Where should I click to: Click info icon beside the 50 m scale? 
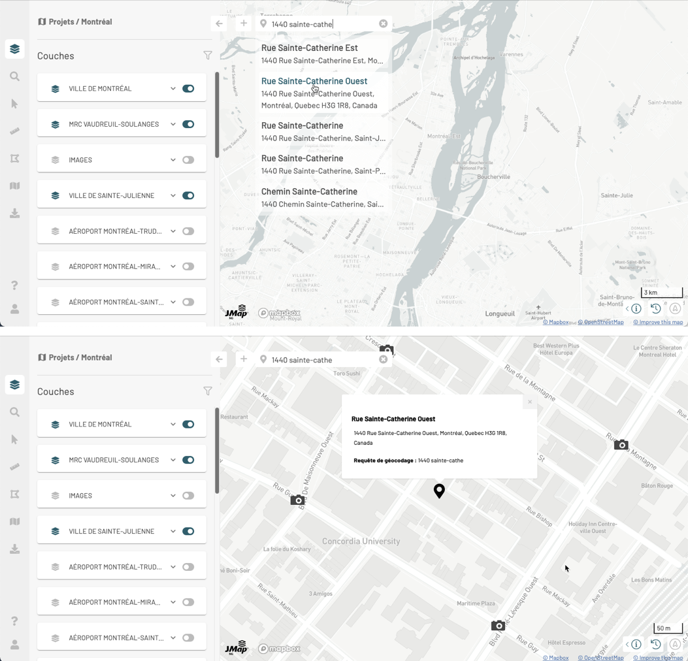coord(636,644)
